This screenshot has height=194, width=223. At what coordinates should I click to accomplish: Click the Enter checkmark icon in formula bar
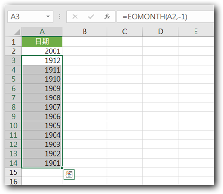pyautogui.click(x=91, y=17)
